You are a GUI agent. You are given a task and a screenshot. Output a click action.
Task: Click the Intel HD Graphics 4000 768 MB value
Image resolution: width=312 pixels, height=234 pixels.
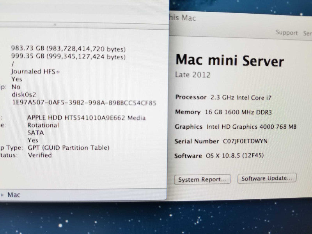click(252, 127)
